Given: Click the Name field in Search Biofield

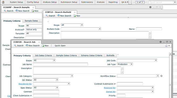Looking at the screenshot, I should point(149,29).
